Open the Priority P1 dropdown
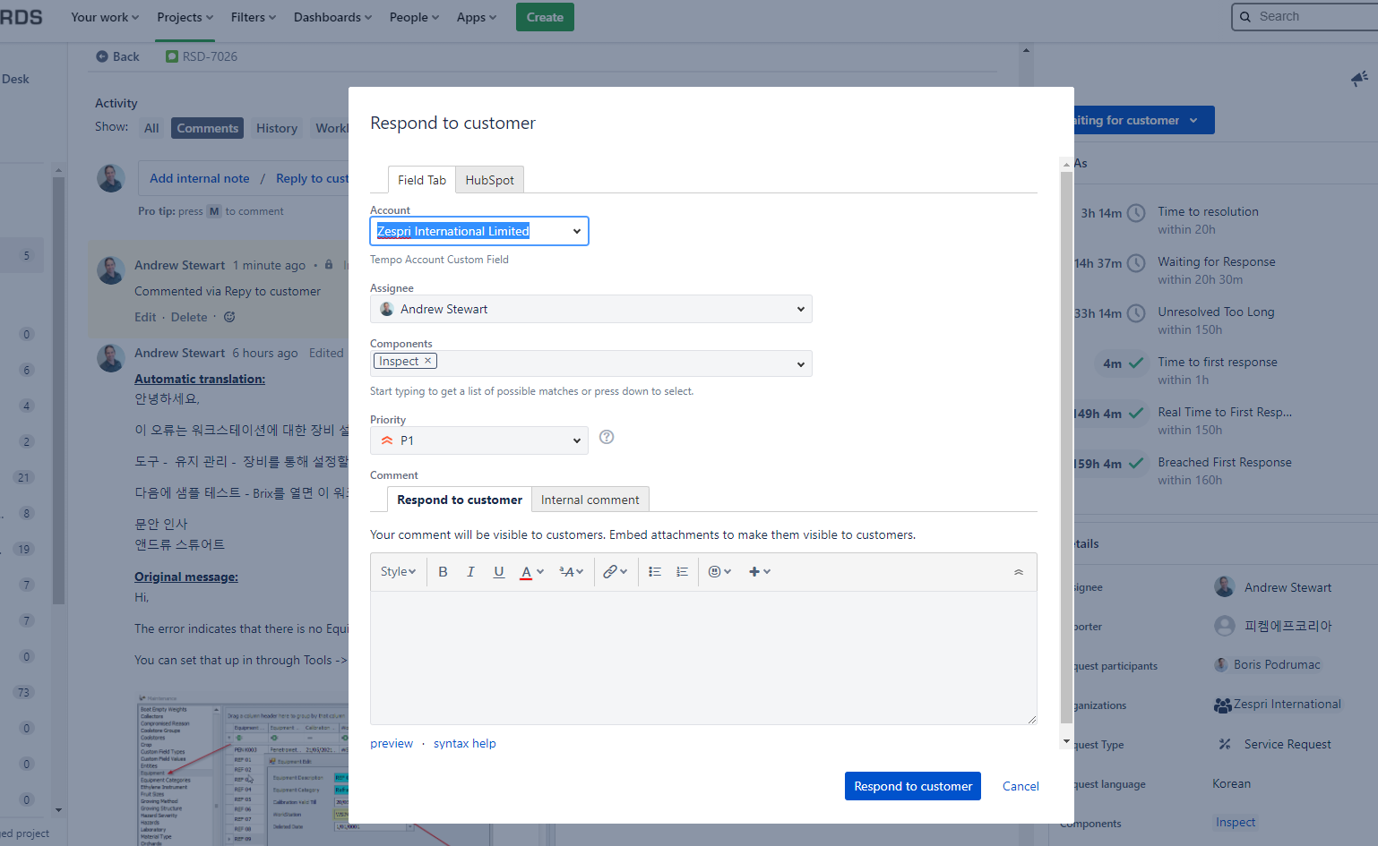The height and width of the screenshot is (846, 1378). click(479, 440)
